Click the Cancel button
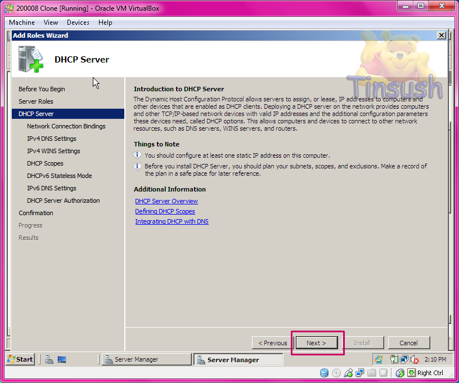This screenshot has height=383, width=459. (408, 343)
